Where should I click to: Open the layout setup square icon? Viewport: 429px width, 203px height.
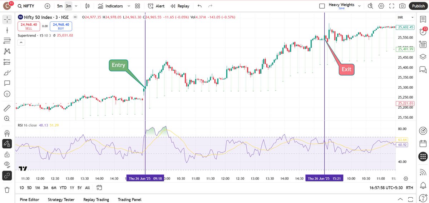[x=322, y=6]
